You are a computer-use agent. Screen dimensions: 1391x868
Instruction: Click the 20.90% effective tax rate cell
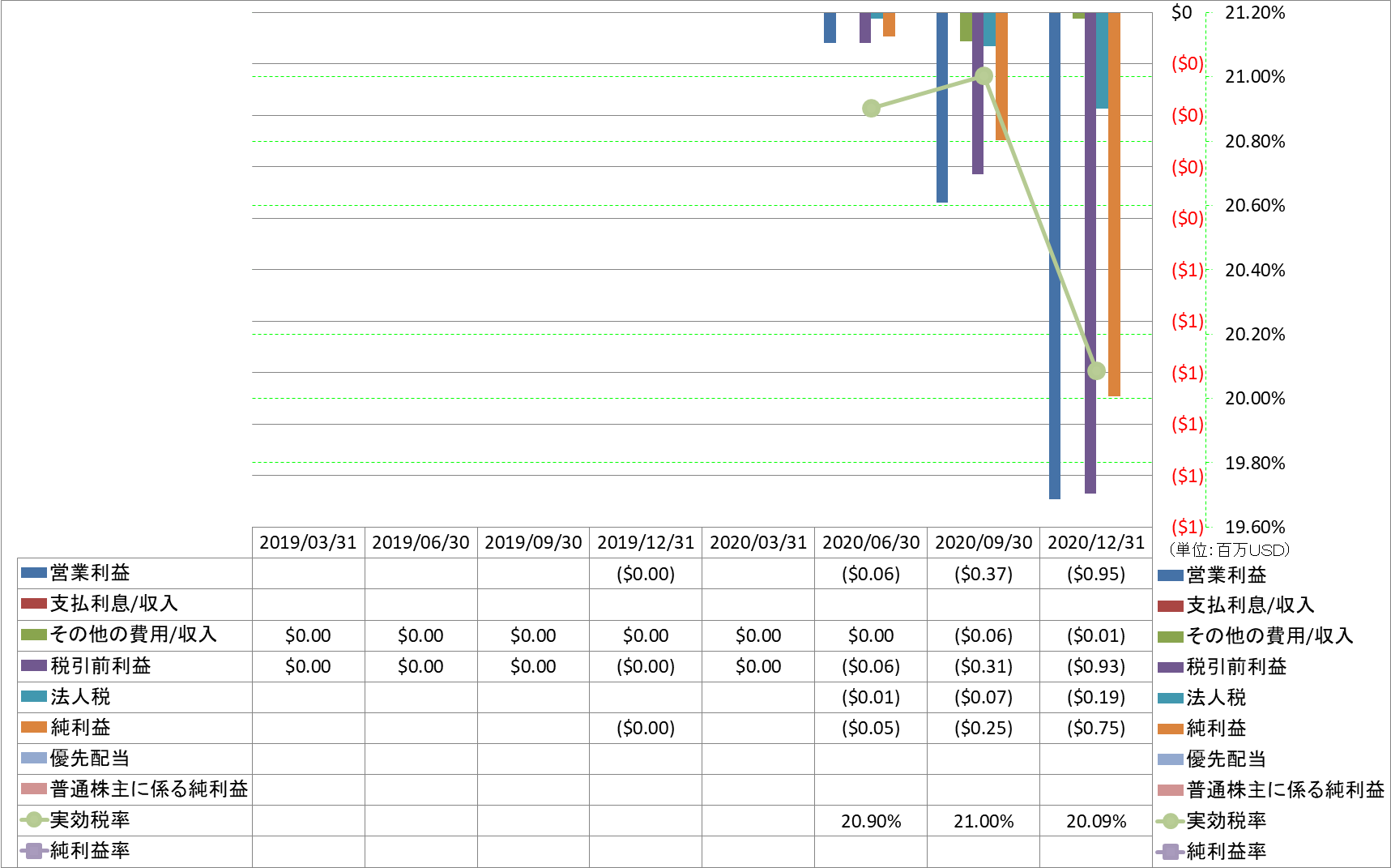click(x=871, y=821)
